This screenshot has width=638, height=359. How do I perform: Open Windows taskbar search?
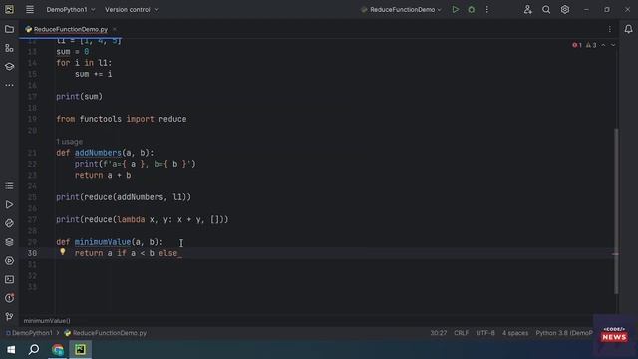coord(34,350)
